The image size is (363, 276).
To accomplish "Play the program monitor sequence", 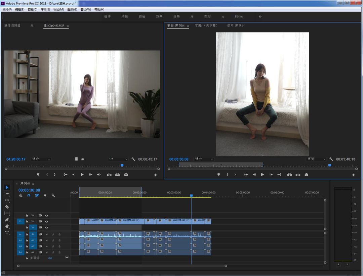I will [x=262, y=175].
